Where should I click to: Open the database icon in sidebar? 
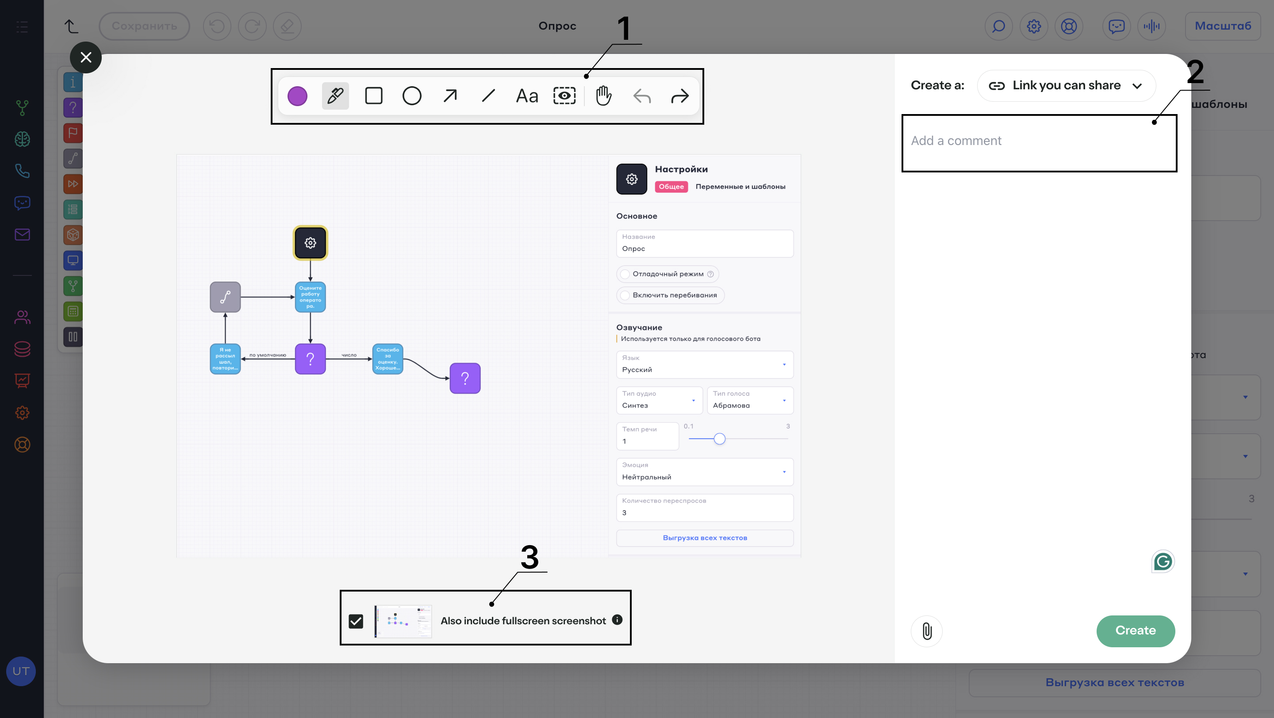(22, 349)
